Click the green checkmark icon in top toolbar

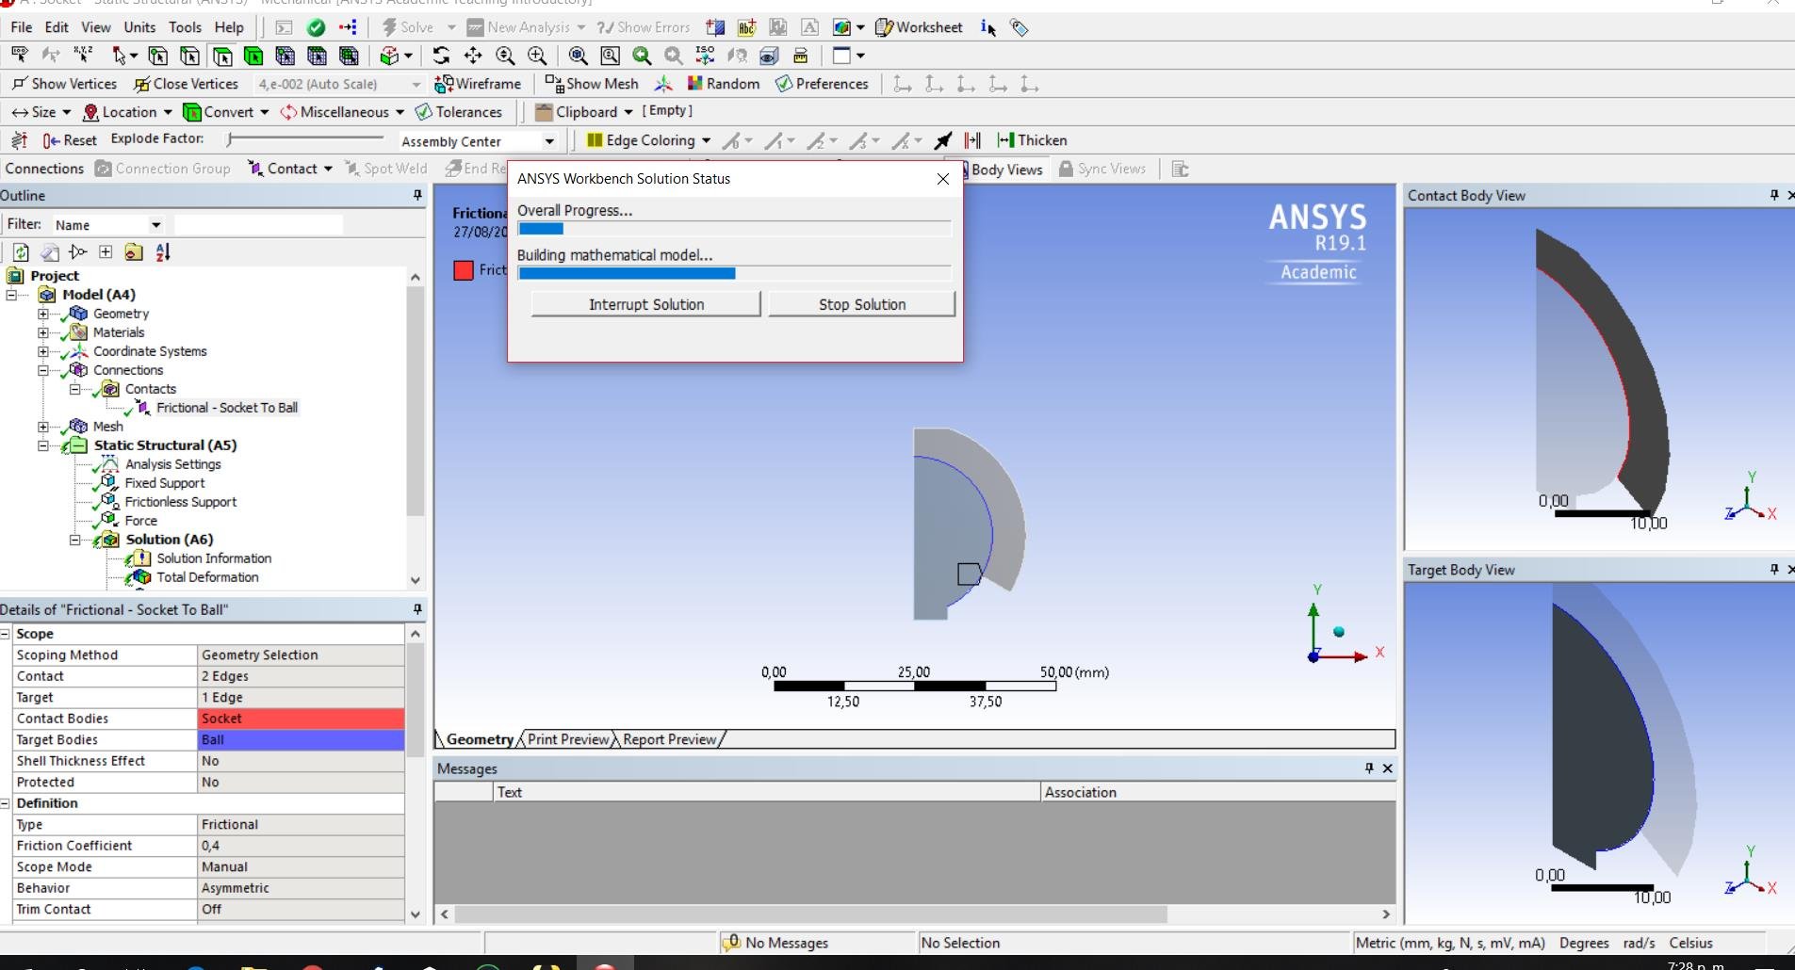click(x=317, y=27)
